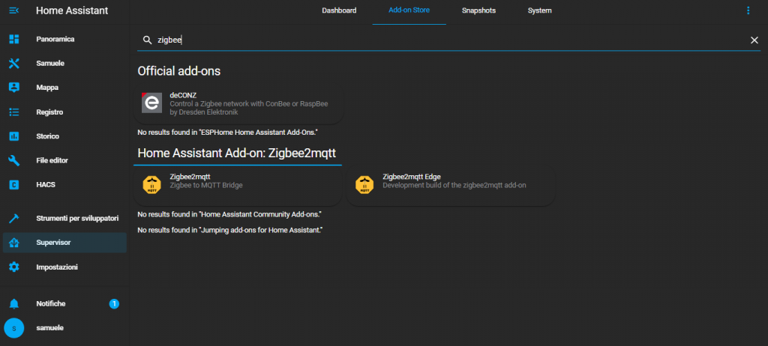Select the Add-on Store tab
Image resolution: width=768 pixels, height=346 pixels.
409,10
